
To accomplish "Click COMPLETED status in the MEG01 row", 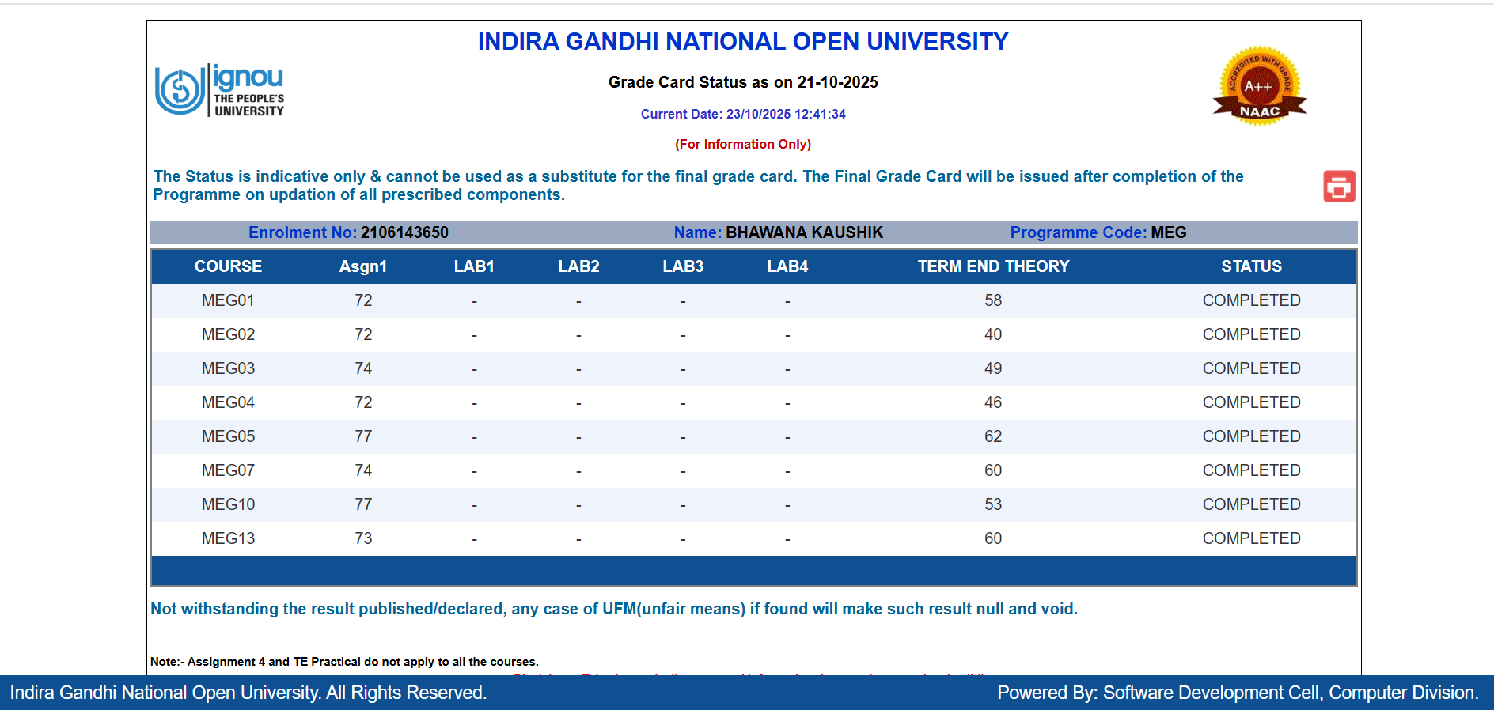I will click(1251, 300).
